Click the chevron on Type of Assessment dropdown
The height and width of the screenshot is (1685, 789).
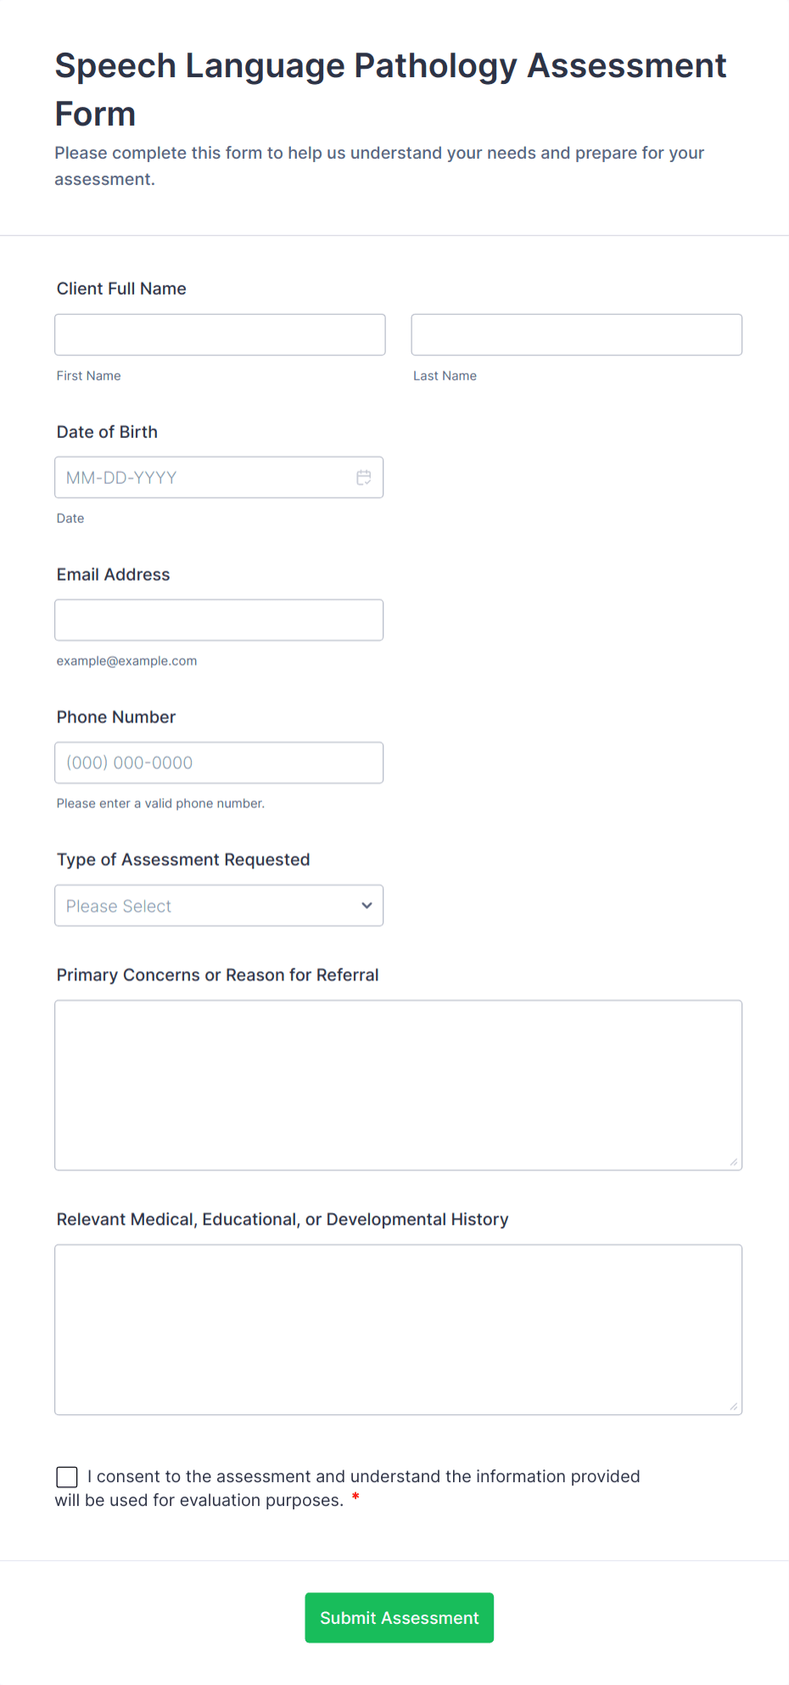[x=366, y=905]
